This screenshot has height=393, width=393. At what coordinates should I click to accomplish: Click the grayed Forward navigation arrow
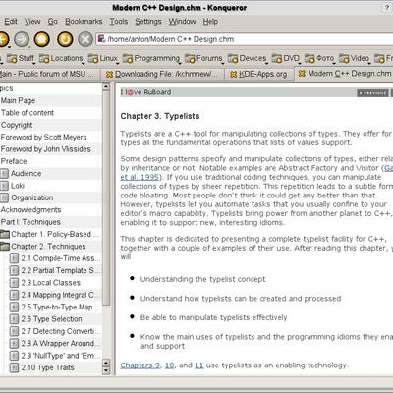(x=22, y=39)
